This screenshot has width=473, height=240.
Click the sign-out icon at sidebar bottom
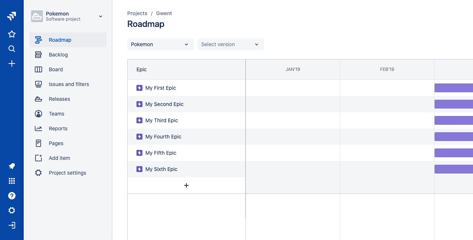11,225
